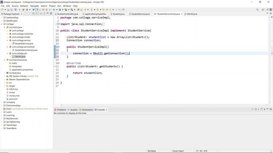Click the New file toolbar icon
The height and width of the screenshot is (153, 273).
pyautogui.click(x=3, y=10)
